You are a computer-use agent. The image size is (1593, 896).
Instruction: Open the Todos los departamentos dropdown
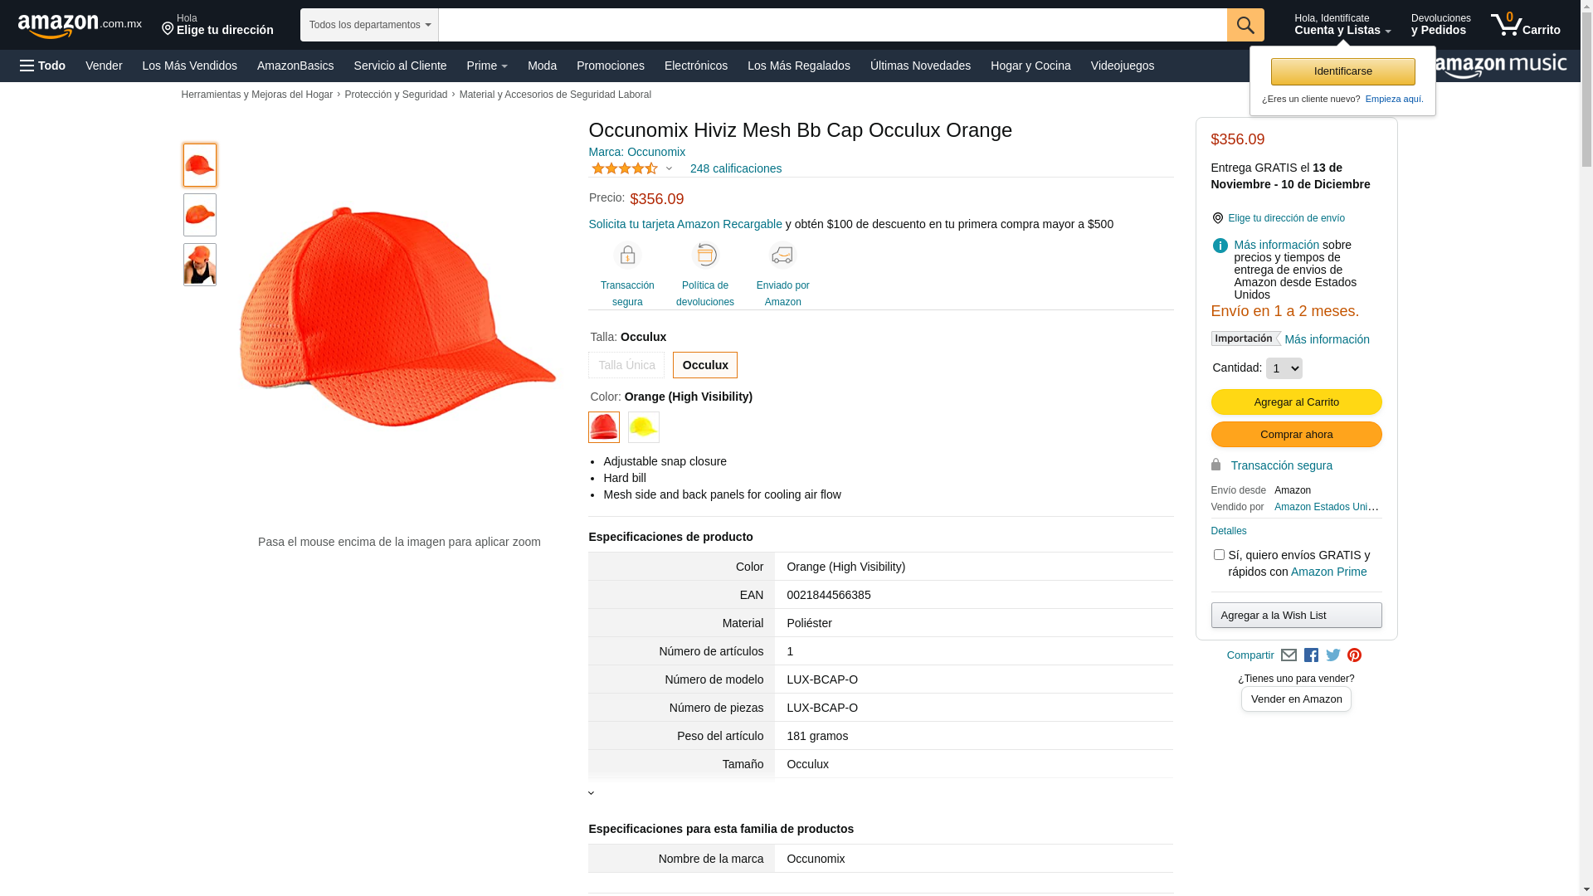pos(369,25)
